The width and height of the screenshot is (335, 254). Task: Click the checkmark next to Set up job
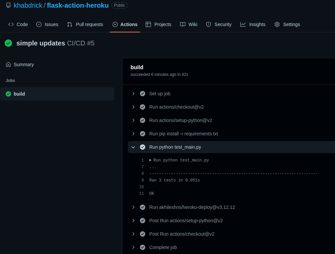click(x=142, y=94)
